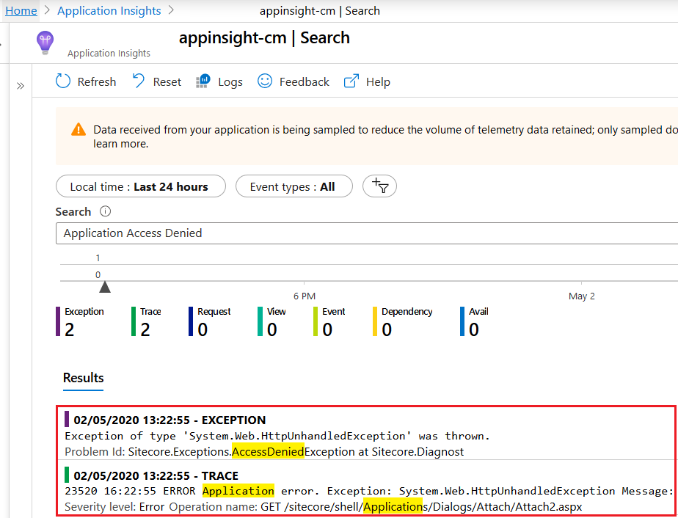Open the Local time Last 24 hours filter
The height and width of the screenshot is (518, 678).
(x=141, y=186)
